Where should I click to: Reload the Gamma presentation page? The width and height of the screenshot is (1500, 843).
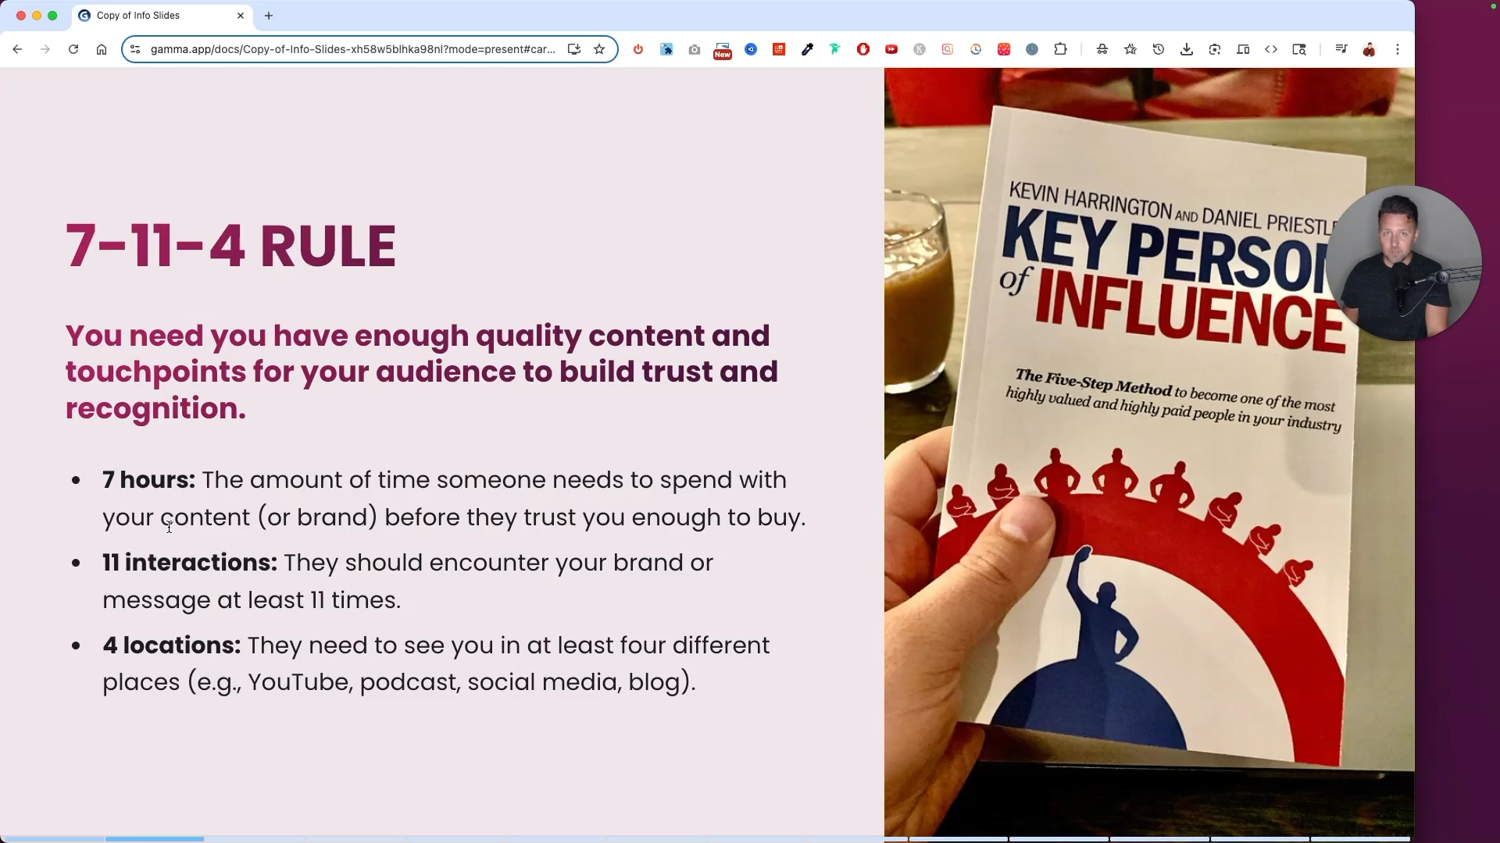(73, 49)
